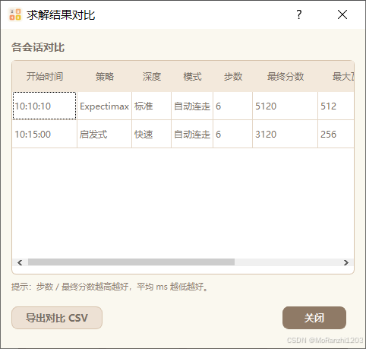Screen dimensions: 366x349
Task: Select 自动连走 cell in 启发式 row
Action: point(192,134)
